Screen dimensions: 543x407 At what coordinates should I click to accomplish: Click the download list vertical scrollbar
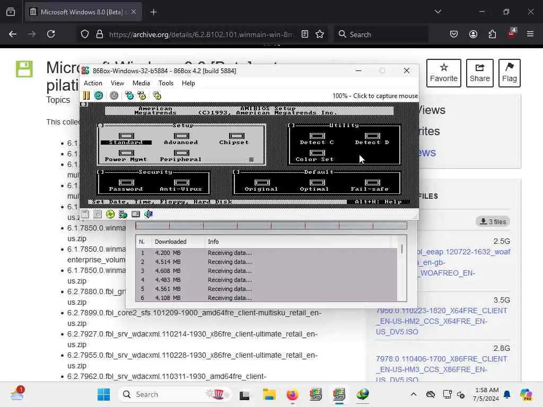click(402, 269)
